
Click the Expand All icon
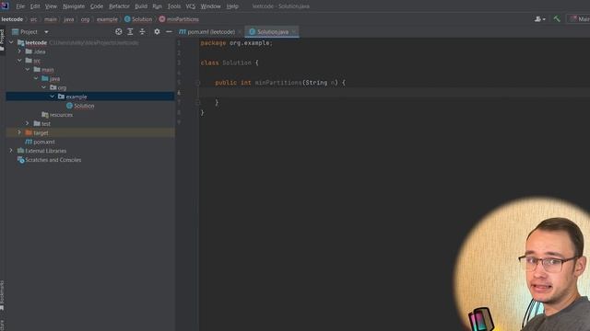(x=130, y=32)
